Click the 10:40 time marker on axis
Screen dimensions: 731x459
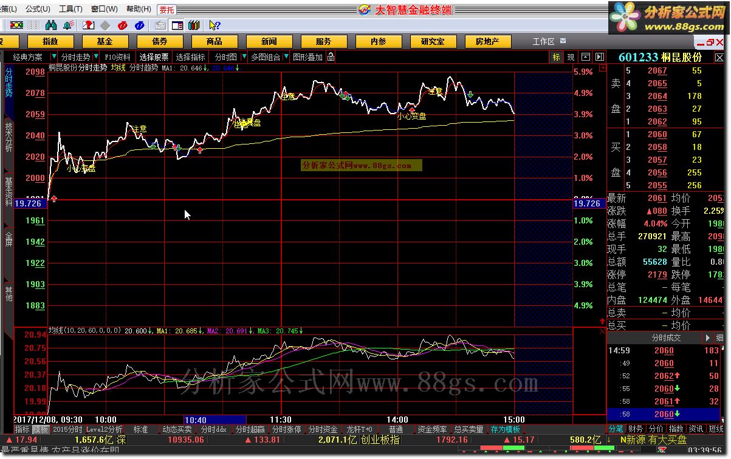coord(214,420)
